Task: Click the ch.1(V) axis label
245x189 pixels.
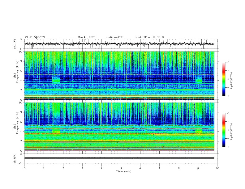Action: click(x=15, y=44)
